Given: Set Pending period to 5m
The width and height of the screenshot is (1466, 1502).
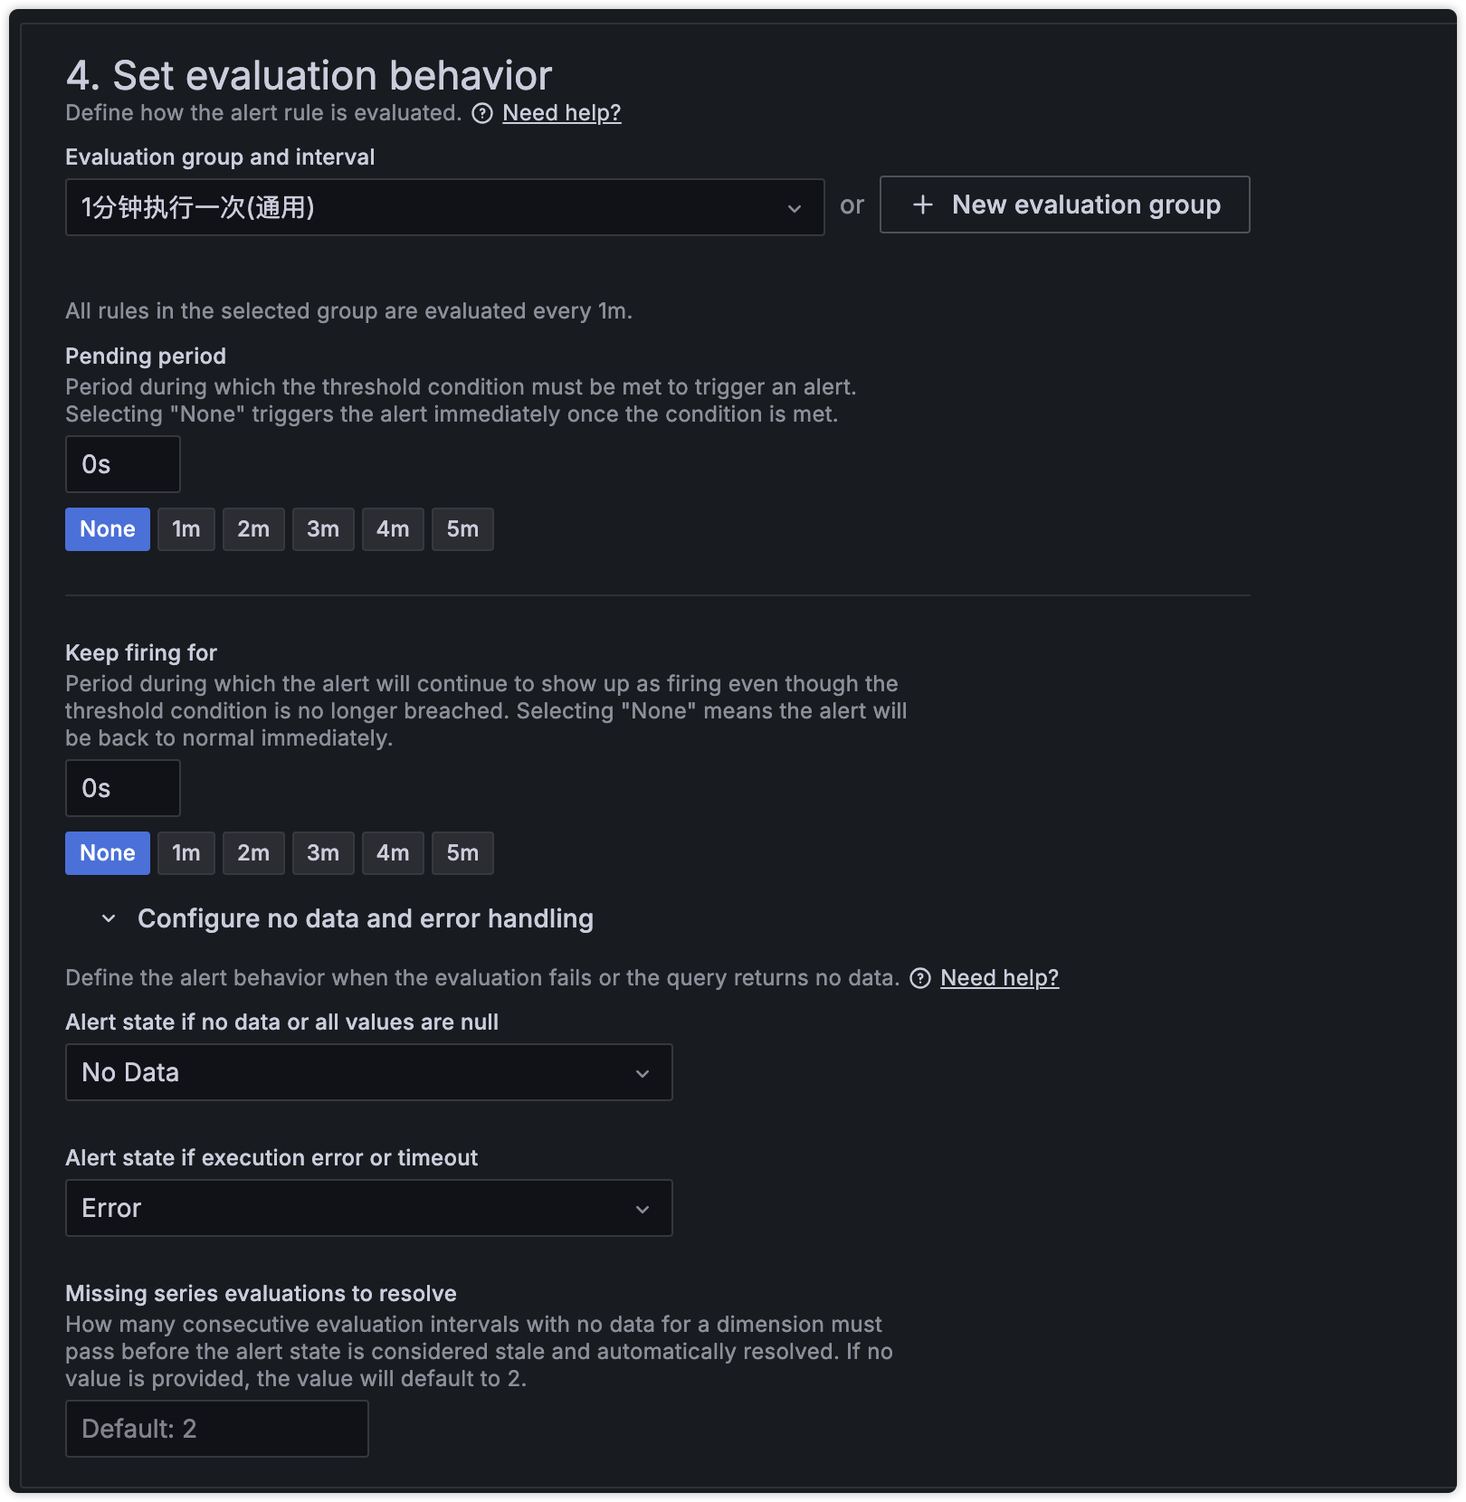Looking at the screenshot, I should click(462, 529).
